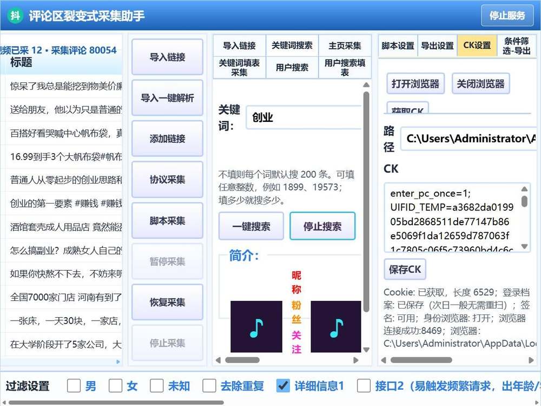Click keyword panel vertical scrollbar thumb
This screenshot has width=541, height=406.
[366, 202]
